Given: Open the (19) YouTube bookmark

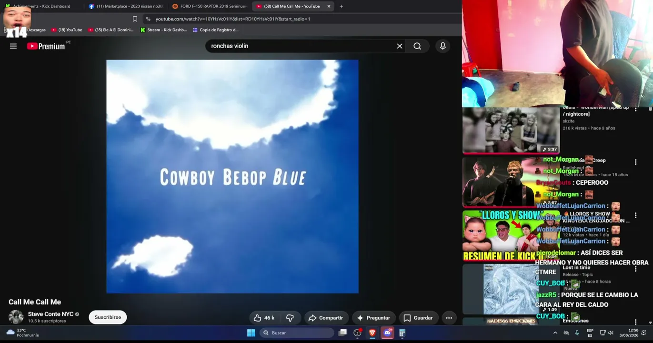Looking at the screenshot, I should click(67, 30).
